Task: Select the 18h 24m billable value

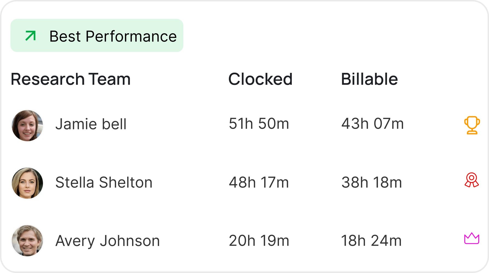Action: coord(371,241)
